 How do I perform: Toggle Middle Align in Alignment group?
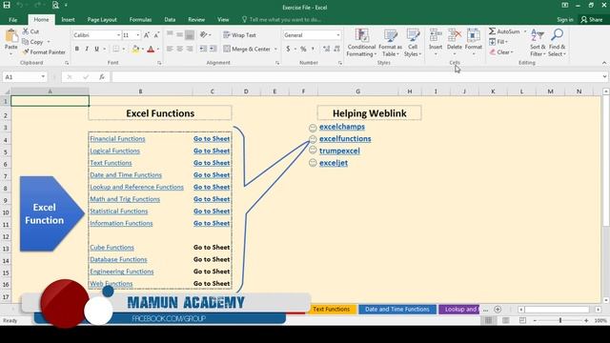click(x=179, y=35)
